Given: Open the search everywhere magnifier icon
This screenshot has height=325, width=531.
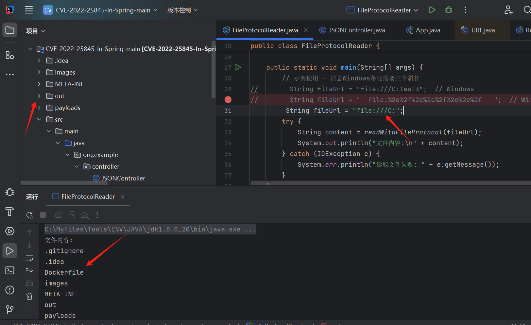Looking at the screenshot, I should 527,10.
